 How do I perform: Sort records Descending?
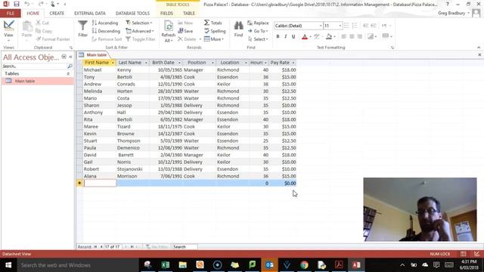click(x=106, y=31)
